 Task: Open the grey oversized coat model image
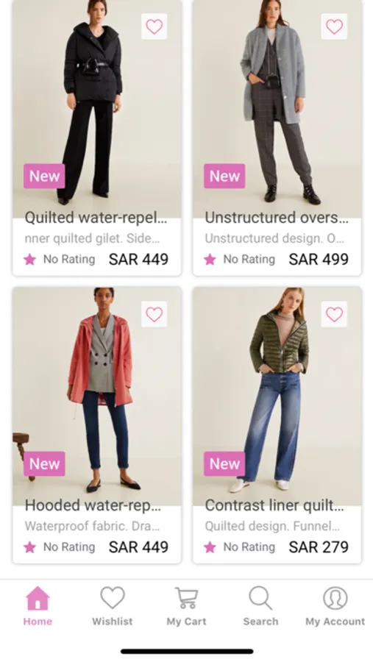[x=277, y=109]
